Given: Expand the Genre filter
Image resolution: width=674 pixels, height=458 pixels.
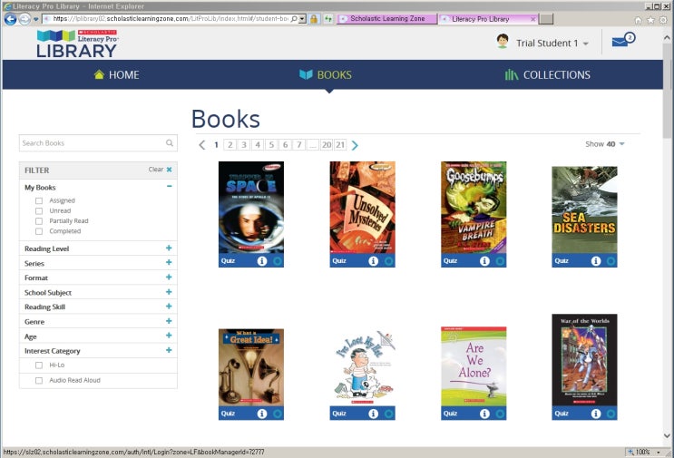Looking at the screenshot, I should click(x=169, y=321).
